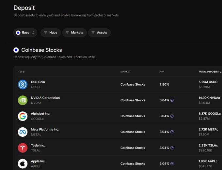The height and width of the screenshot is (170, 222).
Task: Open the Base network selector dropdown
Action: point(25,33)
